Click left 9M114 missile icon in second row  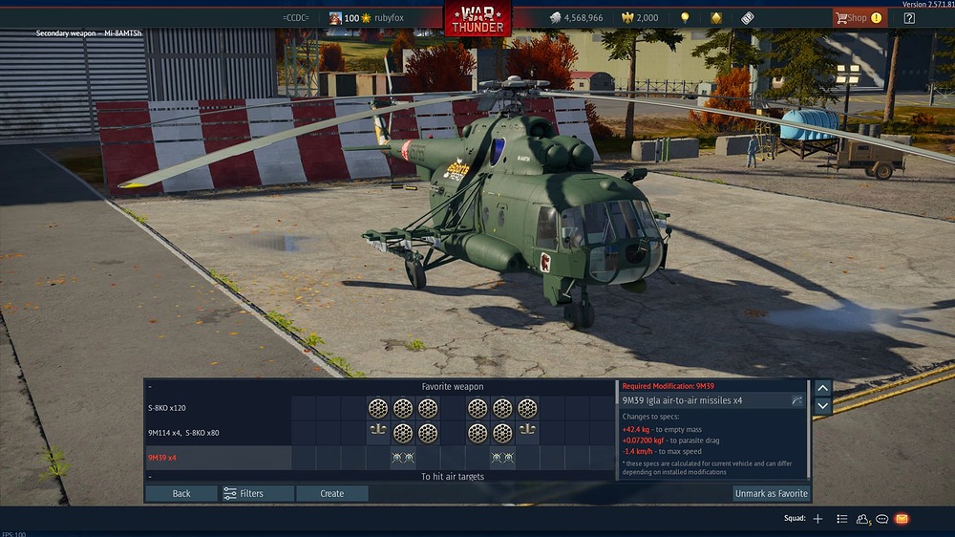[377, 430]
